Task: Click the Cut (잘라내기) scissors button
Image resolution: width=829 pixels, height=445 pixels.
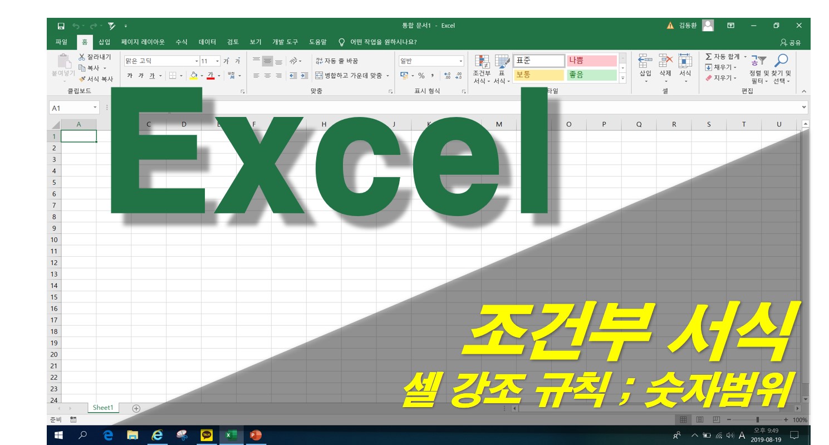Action: pyautogui.click(x=94, y=57)
